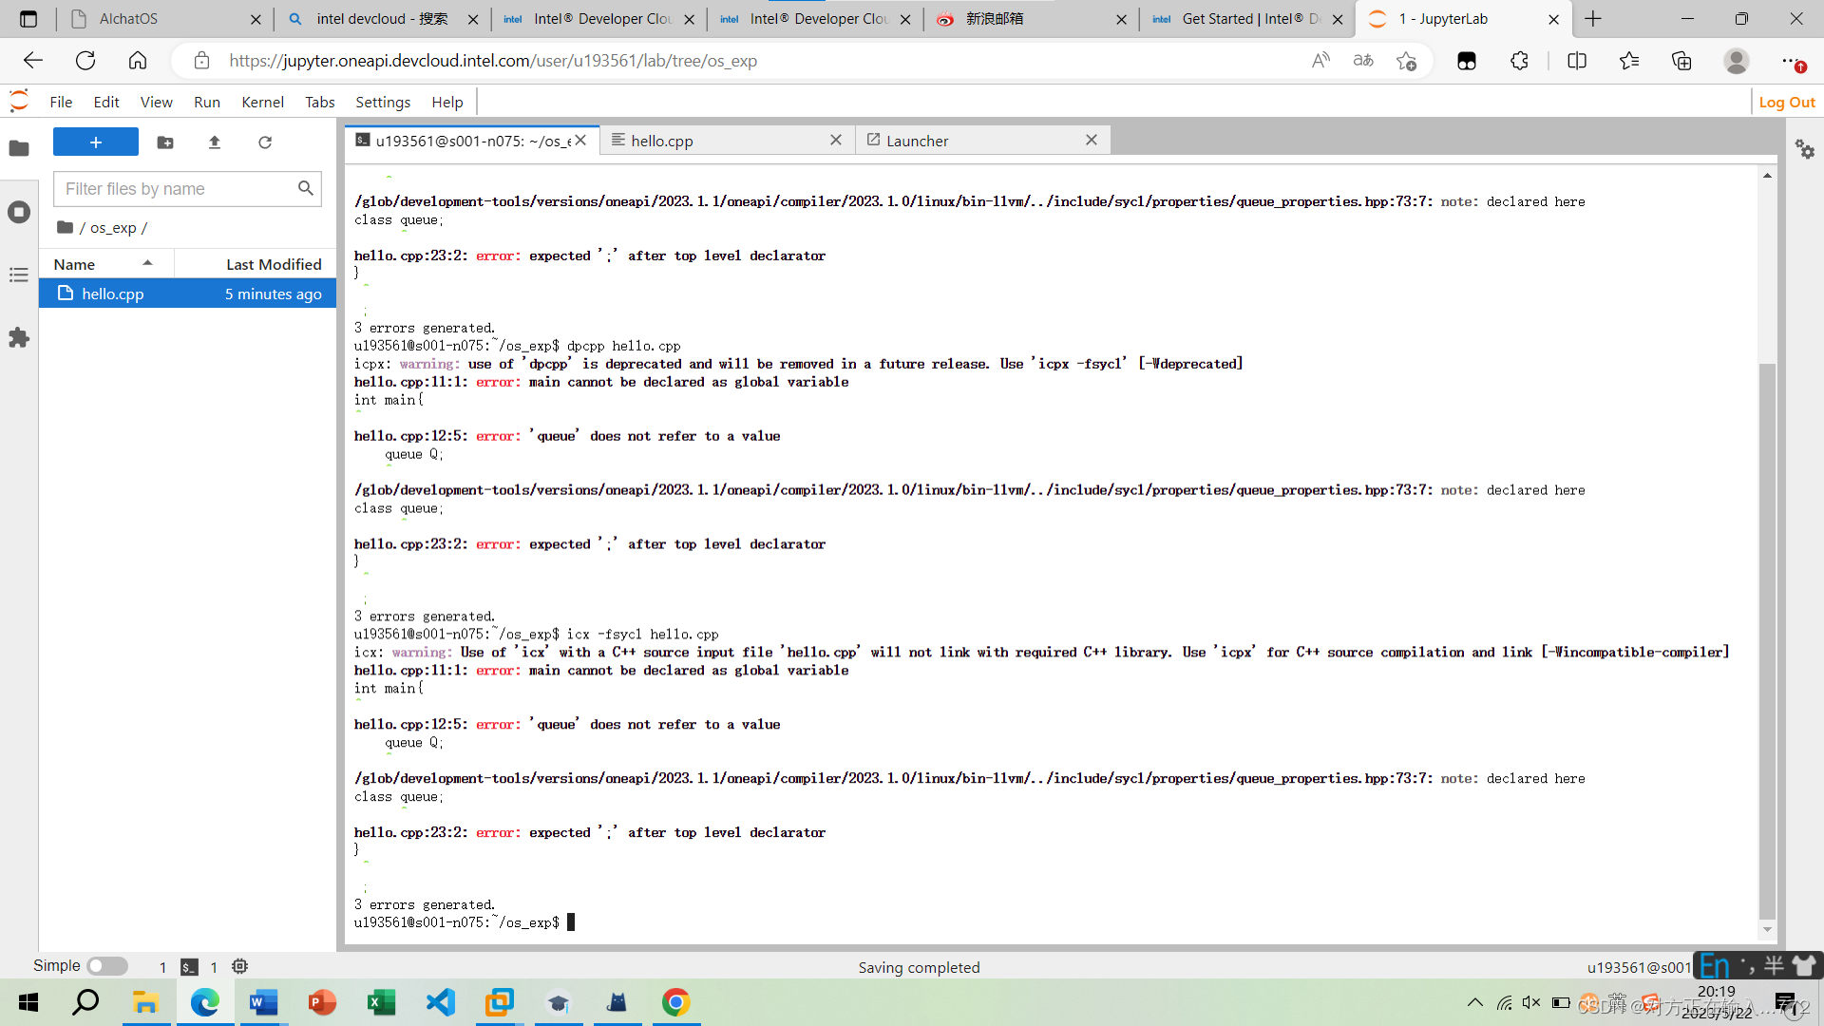Open the property inspector gears icon
Screen dimensions: 1824x1026
1804,149
